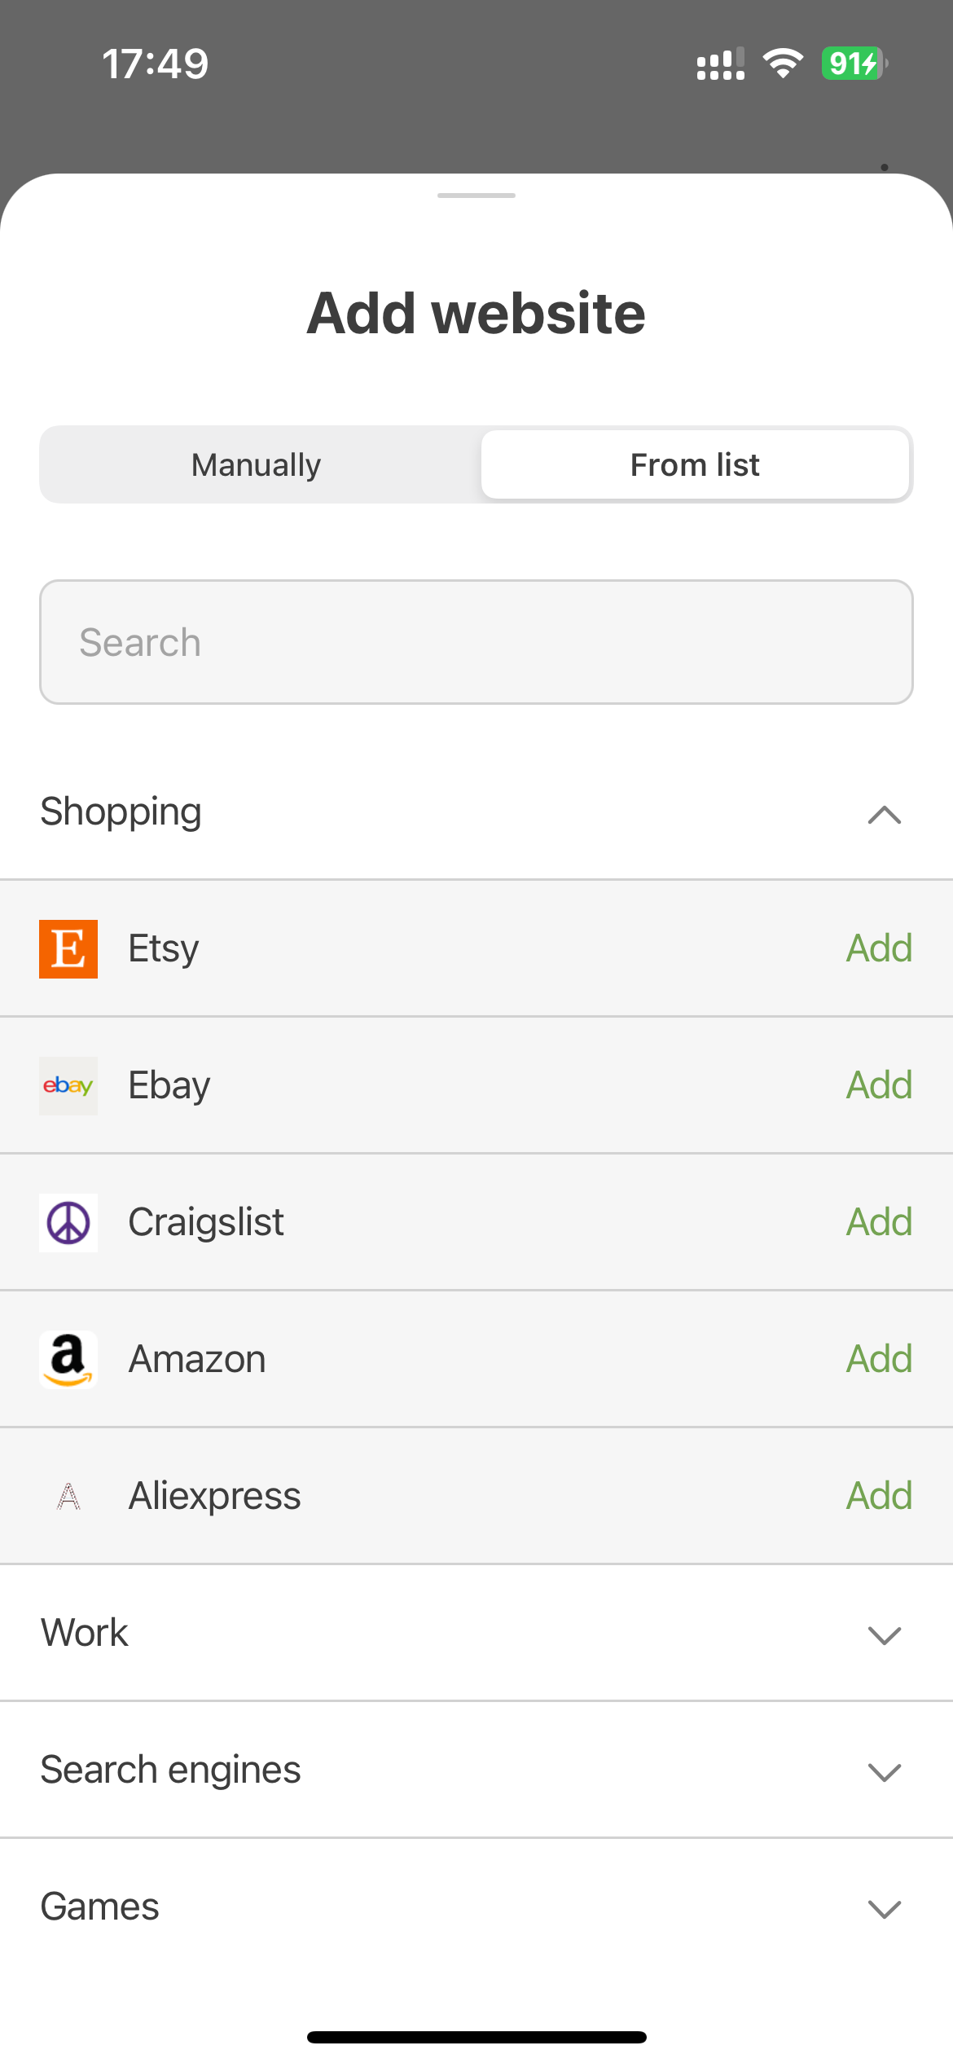This screenshot has width=953, height=2063.
Task: Tap the Wi-Fi icon in status bar
Action: click(783, 65)
